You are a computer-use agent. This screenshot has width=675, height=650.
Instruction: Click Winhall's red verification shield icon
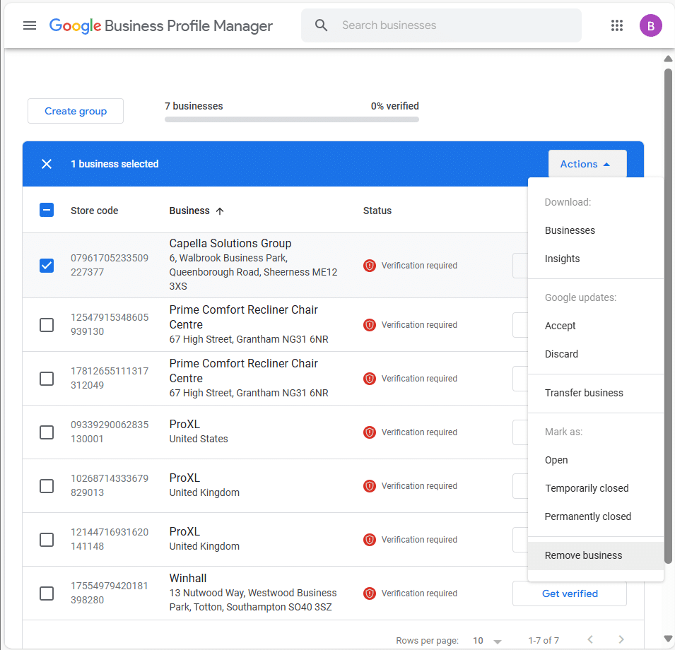(x=369, y=593)
